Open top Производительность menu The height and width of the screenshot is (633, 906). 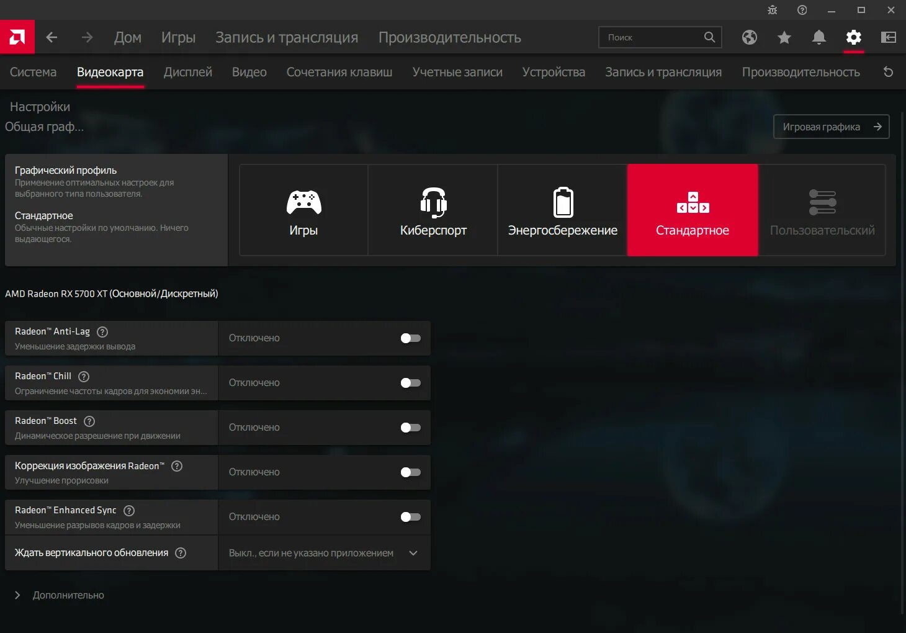coord(450,37)
